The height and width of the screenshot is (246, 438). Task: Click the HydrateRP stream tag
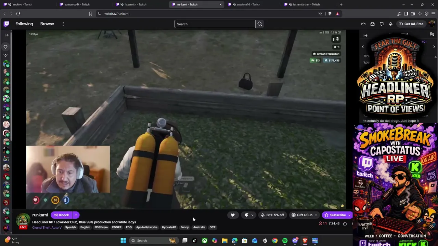tap(169, 227)
